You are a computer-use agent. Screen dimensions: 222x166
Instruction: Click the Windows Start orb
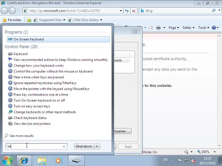click(7, 160)
